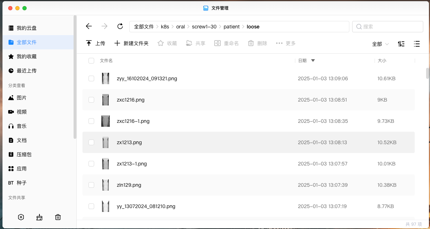Open the recycle bin icon in sidebar footer
430x229 pixels.
(x=58, y=217)
